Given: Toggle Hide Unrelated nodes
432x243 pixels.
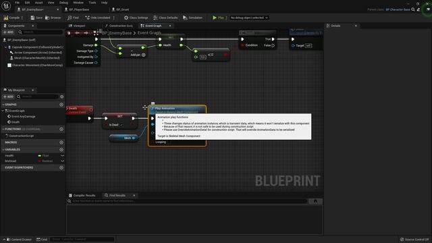Looking at the screenshot, I should point(97,18).
